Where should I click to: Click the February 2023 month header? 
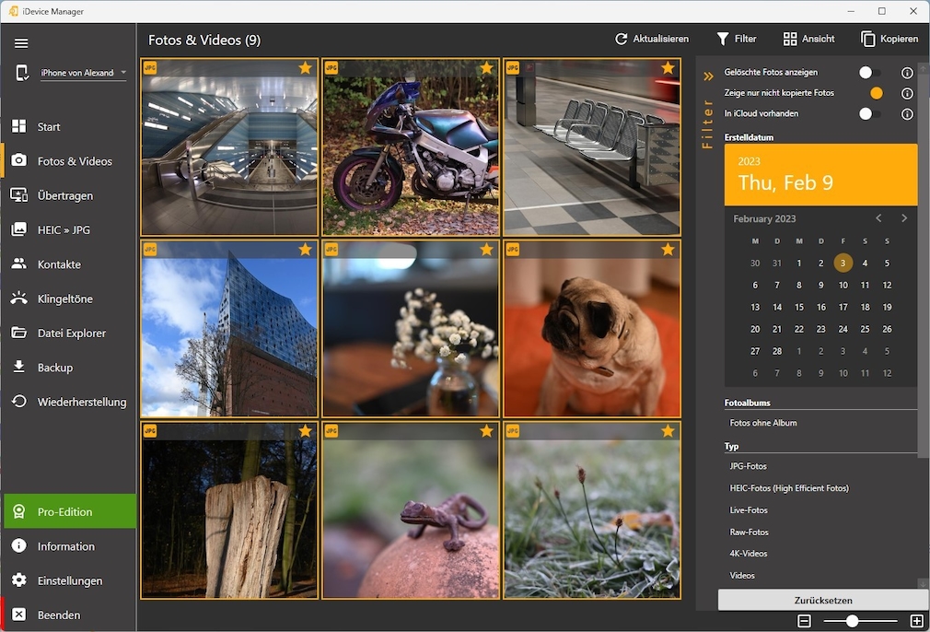(x=764, y=219)
